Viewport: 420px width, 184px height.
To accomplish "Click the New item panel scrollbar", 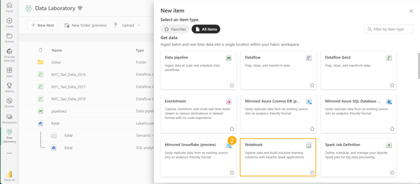I will [x=418, y=66].
